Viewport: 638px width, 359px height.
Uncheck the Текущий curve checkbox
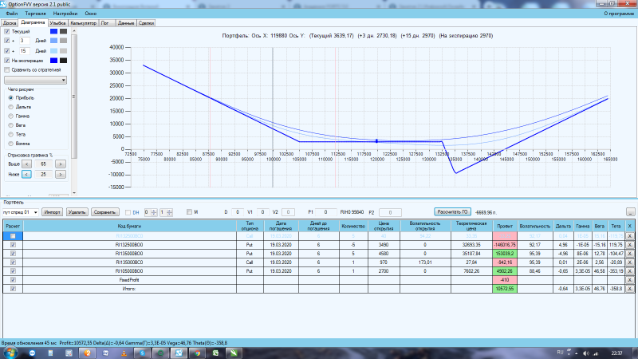(7, 31)
